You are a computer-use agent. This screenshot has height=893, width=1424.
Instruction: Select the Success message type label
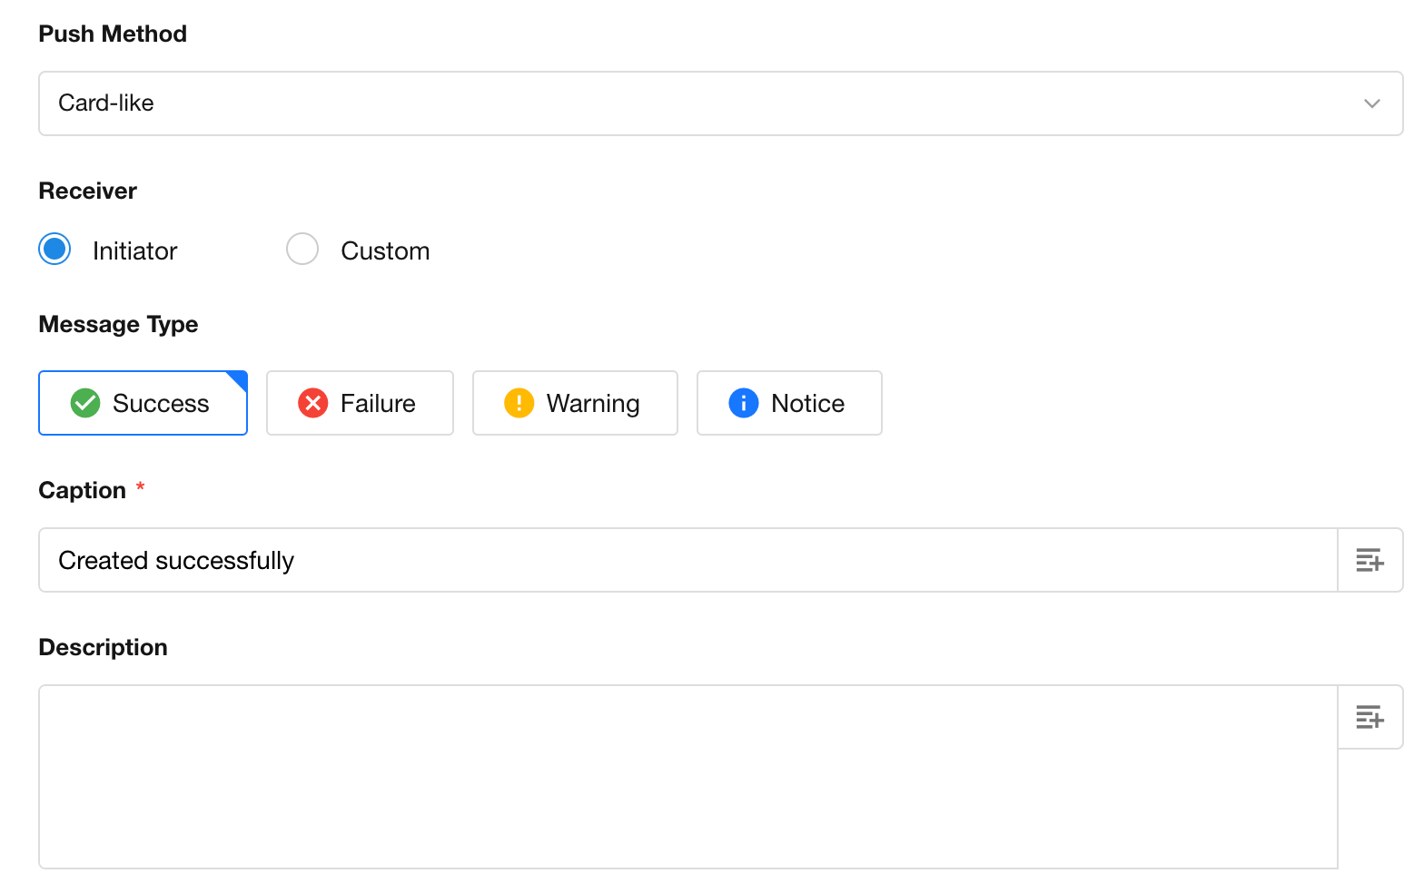[161, 404]
